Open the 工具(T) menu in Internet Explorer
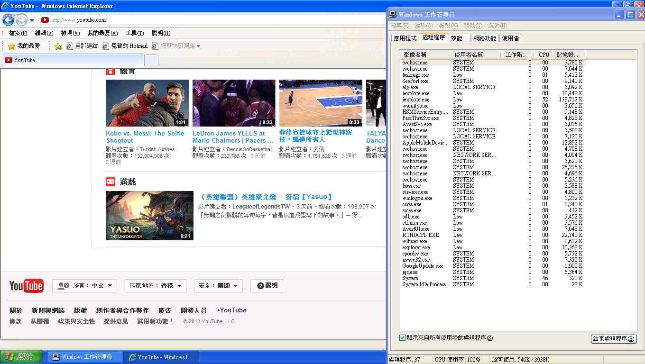The height and width of the screenshot is (364, 645). pyautogui.click(x=134, y=33)
